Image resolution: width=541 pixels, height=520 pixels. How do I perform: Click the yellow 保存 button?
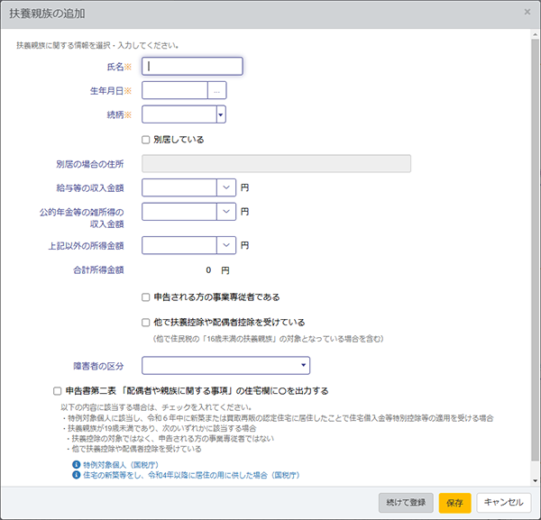pos(454,503)
